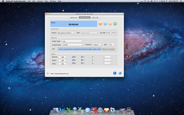Launch Microsoft Word from the dock
This screenshot has width=184, height=115.
(x=62, y=110)
